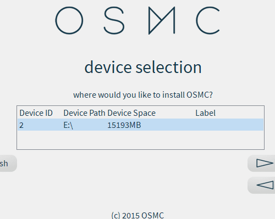Click the S letter in the OSMC logo
The height and width of the screenshot is (219, 275).
tap(114, 20)
